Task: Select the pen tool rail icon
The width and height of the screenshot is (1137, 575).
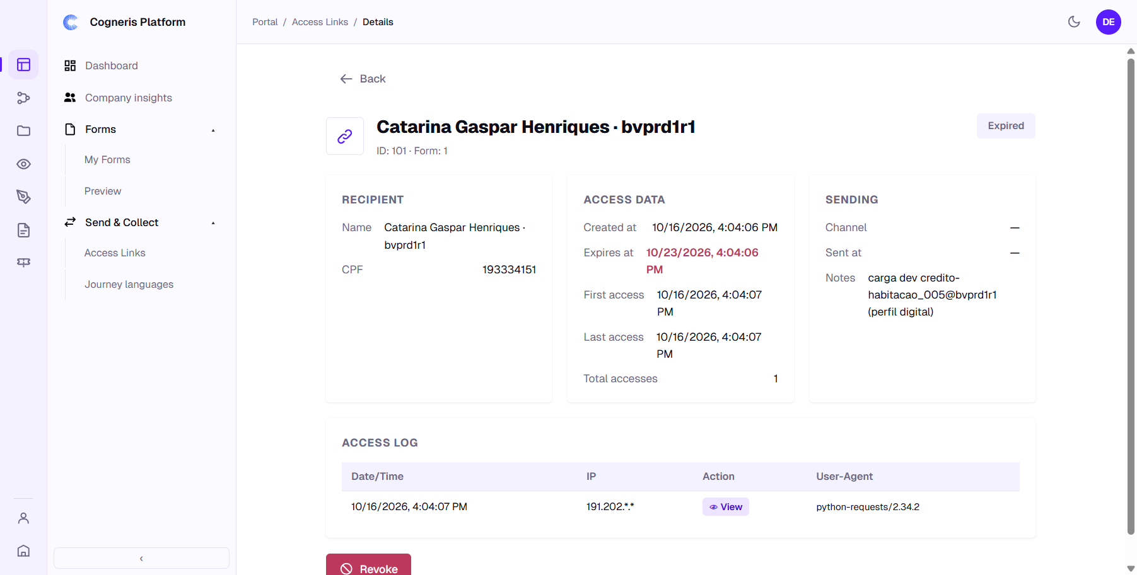Action: click(x=23, y=197)
